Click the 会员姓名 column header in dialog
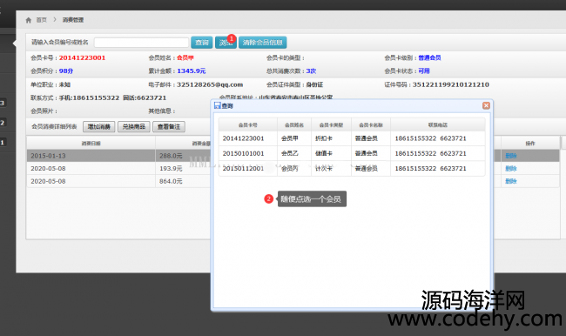 [x=294, y=125]
